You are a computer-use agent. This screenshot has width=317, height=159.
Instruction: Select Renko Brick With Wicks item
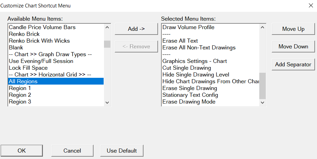pos(39,41)
